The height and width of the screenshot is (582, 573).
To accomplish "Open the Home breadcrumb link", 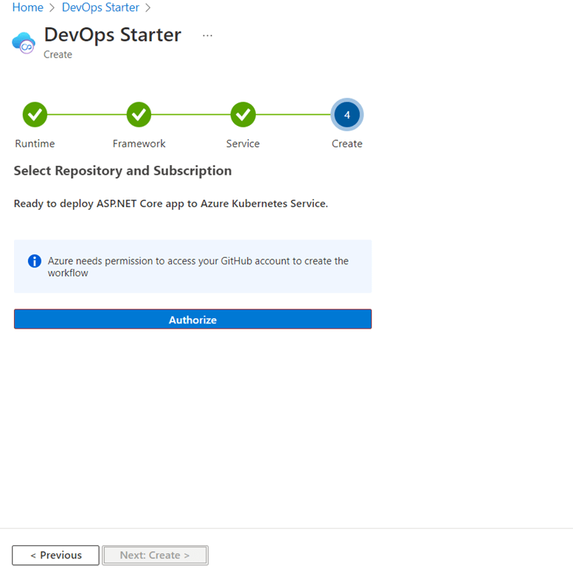I will (28, 7).
